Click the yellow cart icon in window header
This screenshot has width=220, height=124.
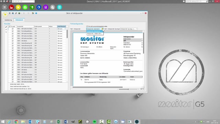(x=5, y=14)
